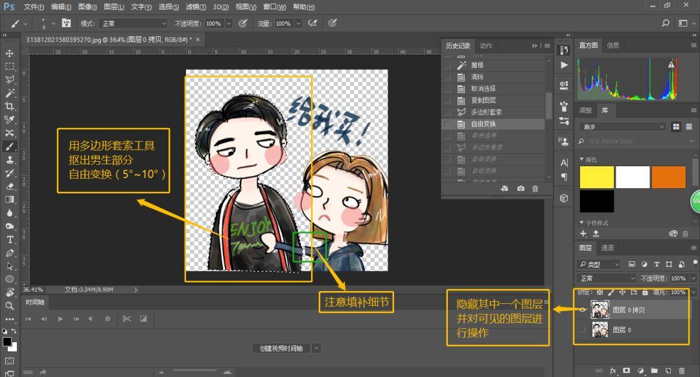Open 选择 menu

click(x=169, y=6)
